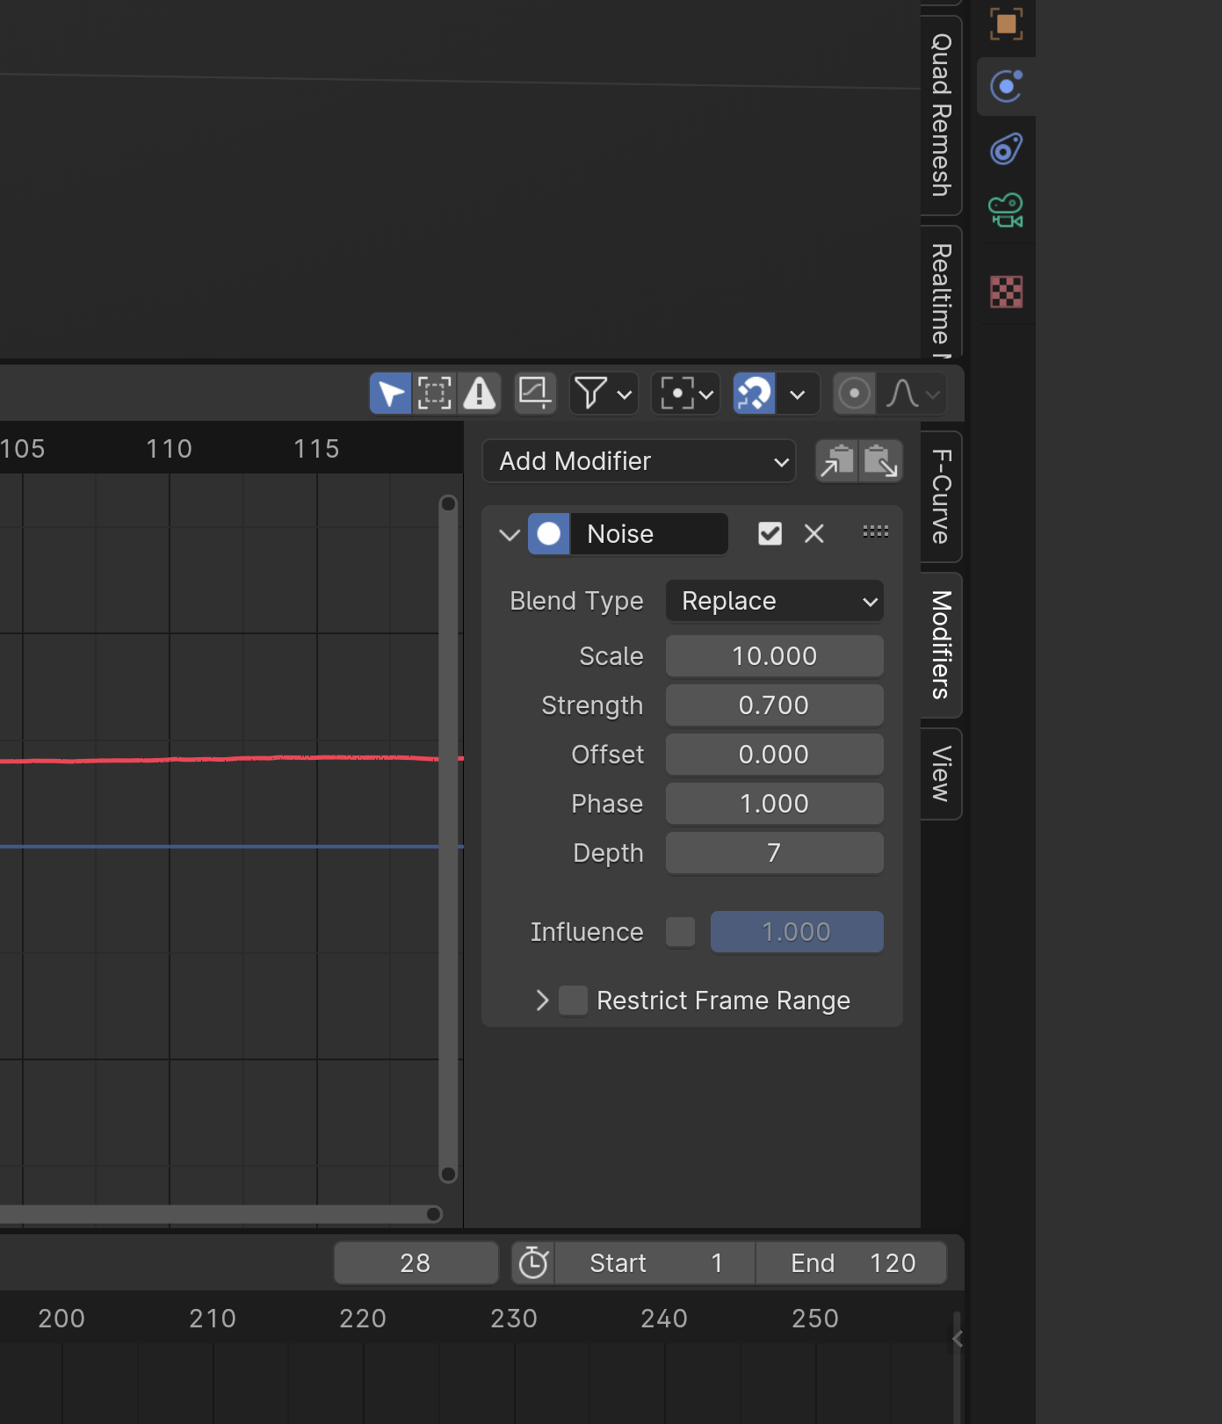Open the pivot point dropdown
1222x1424 pixels.
[x=686, y=393]
